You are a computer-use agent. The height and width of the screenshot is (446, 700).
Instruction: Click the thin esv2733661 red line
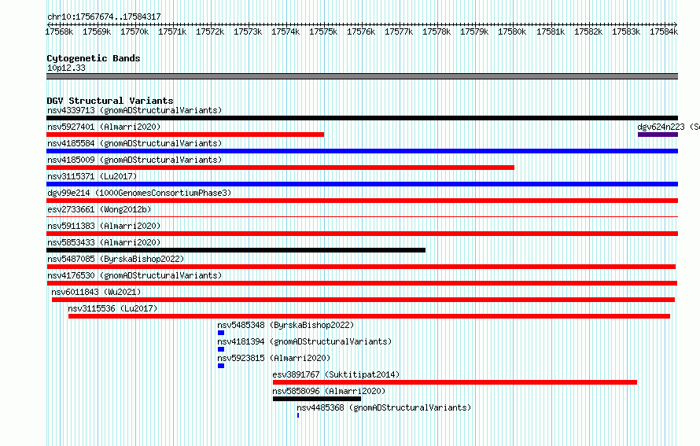[362, 217]
